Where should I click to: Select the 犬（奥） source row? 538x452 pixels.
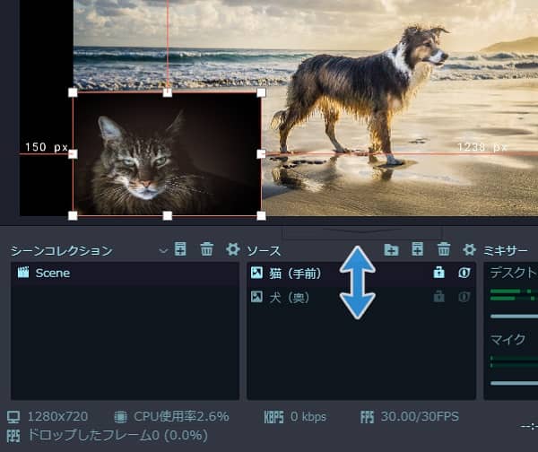(x=361, y=297)
